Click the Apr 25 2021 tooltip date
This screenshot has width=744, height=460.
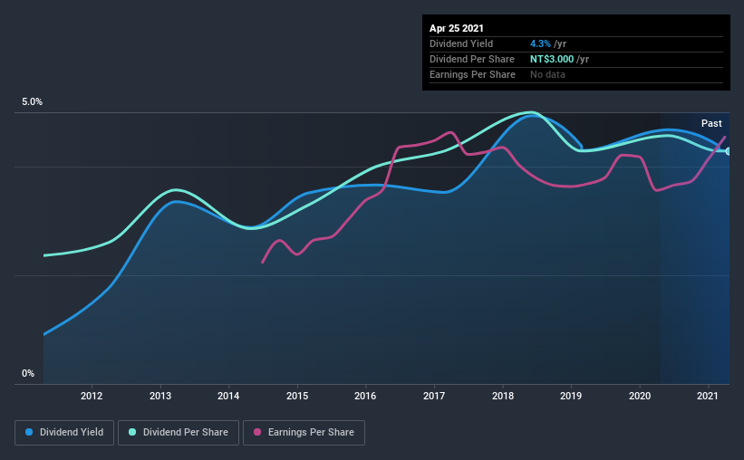coord(457,28)
